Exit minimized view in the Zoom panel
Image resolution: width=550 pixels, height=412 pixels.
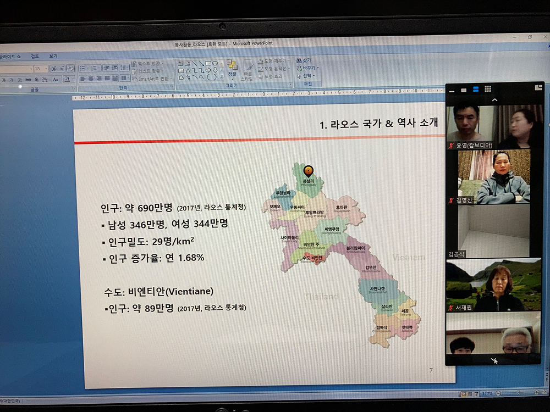pyautogui.click(x=538, y=87)
